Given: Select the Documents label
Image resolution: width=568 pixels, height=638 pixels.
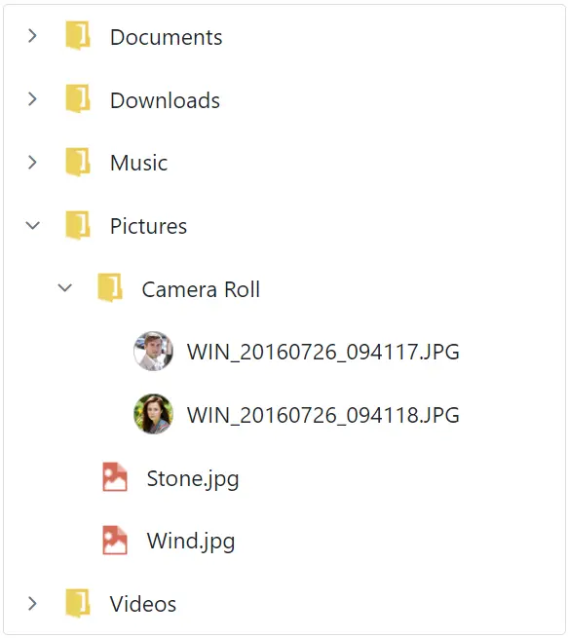Looking at the screenshot, I should pos(166,37).
